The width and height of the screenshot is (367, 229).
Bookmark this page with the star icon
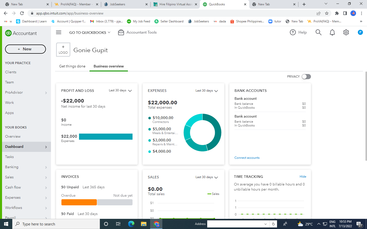click(327, 13)
